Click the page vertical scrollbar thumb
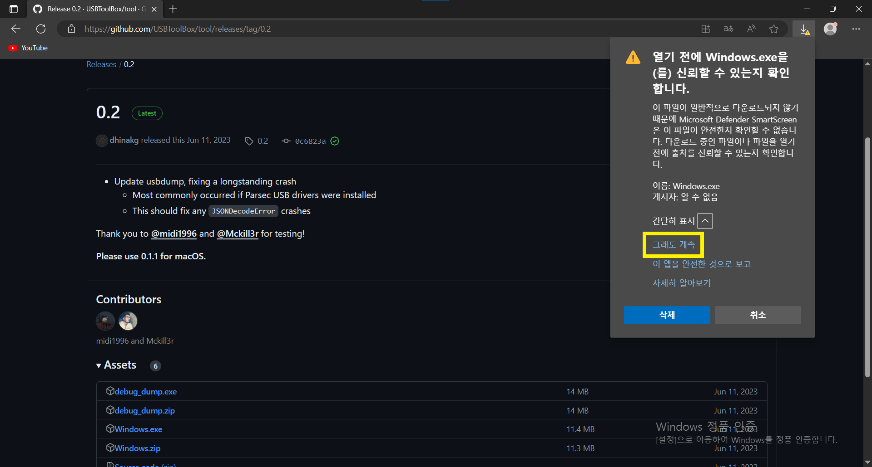872x467 pixels. coord(867,256)
